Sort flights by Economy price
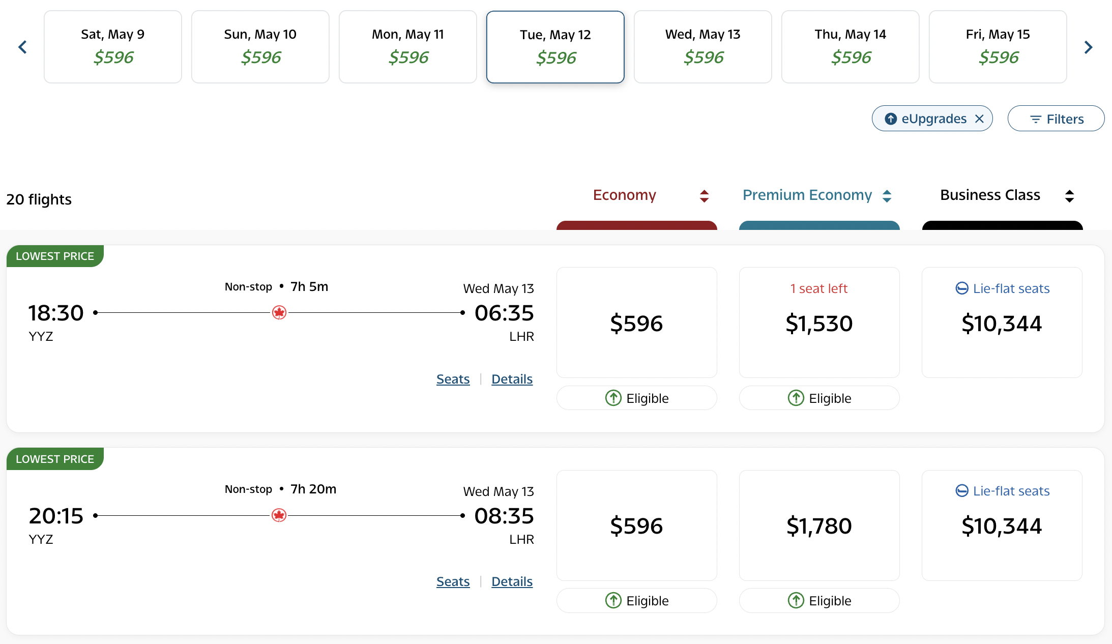1112x644 pixels. coord(704,196)
